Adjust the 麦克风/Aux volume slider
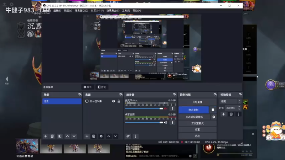Image resolution: width=285 pixels, height=160 pixels. pyautogui.click(x=144, y=108)
